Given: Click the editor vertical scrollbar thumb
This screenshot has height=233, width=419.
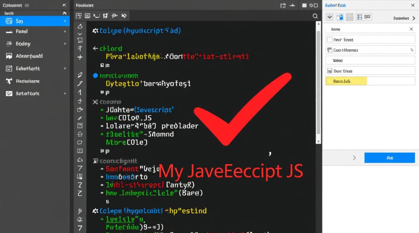Looking at the screenshot, I should [318, 82].
